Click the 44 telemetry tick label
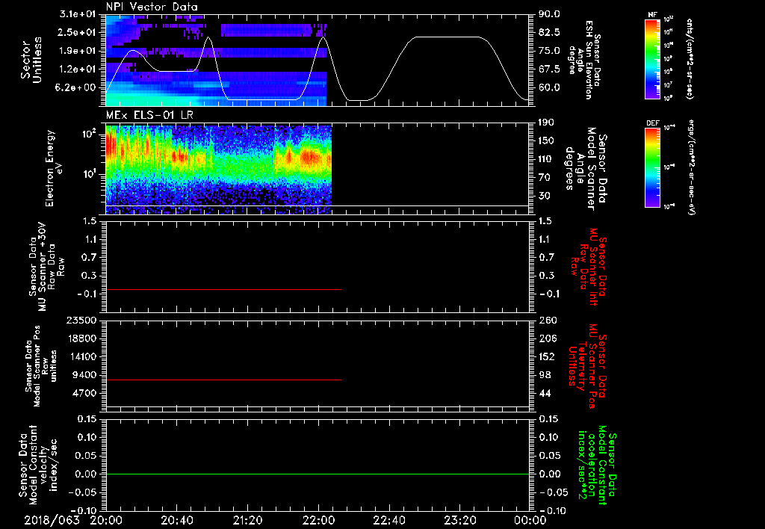This screenshot has width=765, height=529. (x=545, y=393)
